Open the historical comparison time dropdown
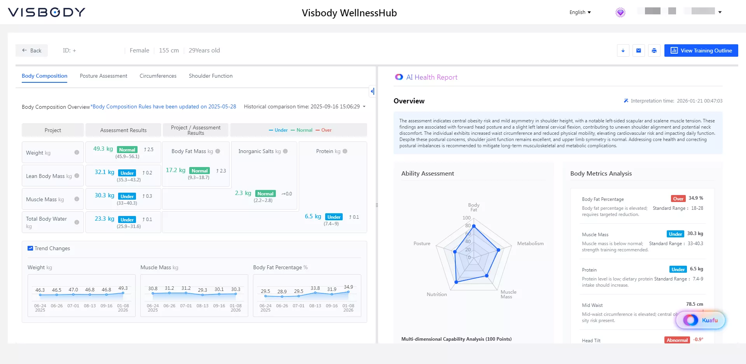This screenshot has height=364, width=746. 364,106
